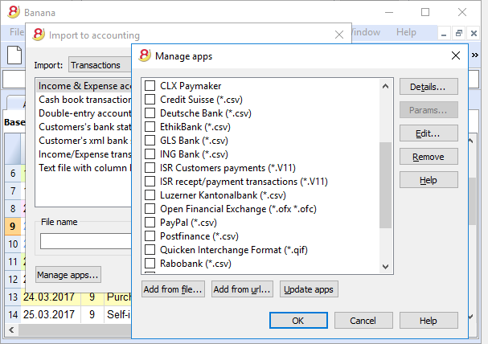Enable EthikBank (*.csv) import app

[x=150, y=127]
